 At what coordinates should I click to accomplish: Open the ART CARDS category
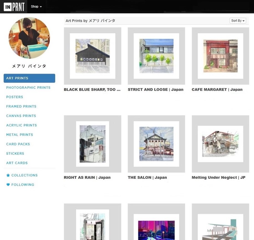tap(17, 163)
